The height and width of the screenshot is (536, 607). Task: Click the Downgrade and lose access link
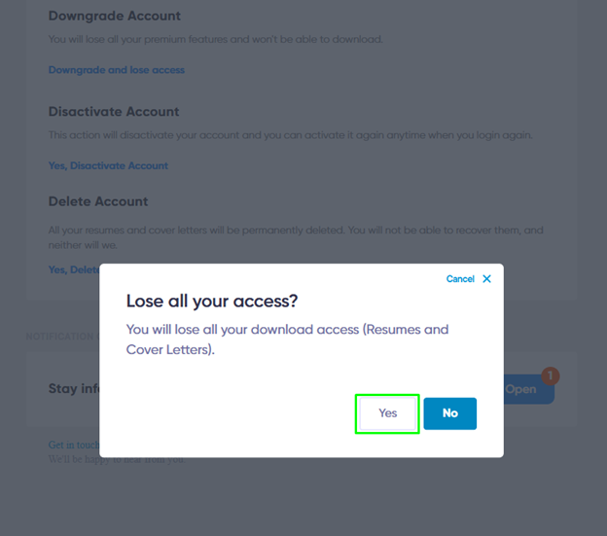(x=117, y=70)
